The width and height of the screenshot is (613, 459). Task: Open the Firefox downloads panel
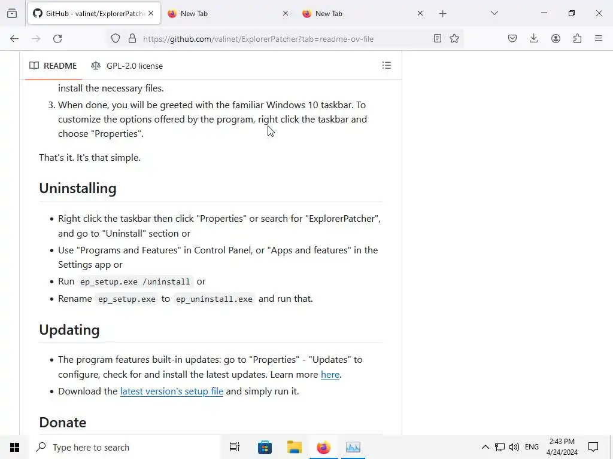(x=533, y=38)
